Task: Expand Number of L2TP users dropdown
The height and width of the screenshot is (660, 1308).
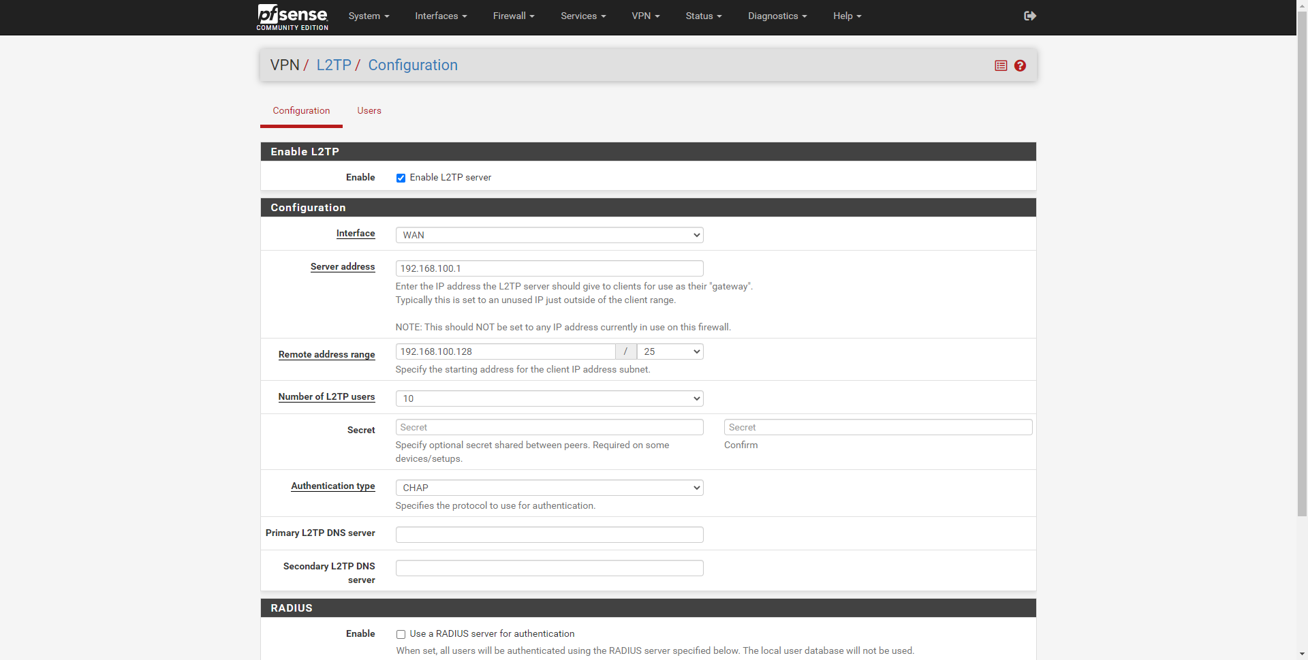Action: click(549, 398)
